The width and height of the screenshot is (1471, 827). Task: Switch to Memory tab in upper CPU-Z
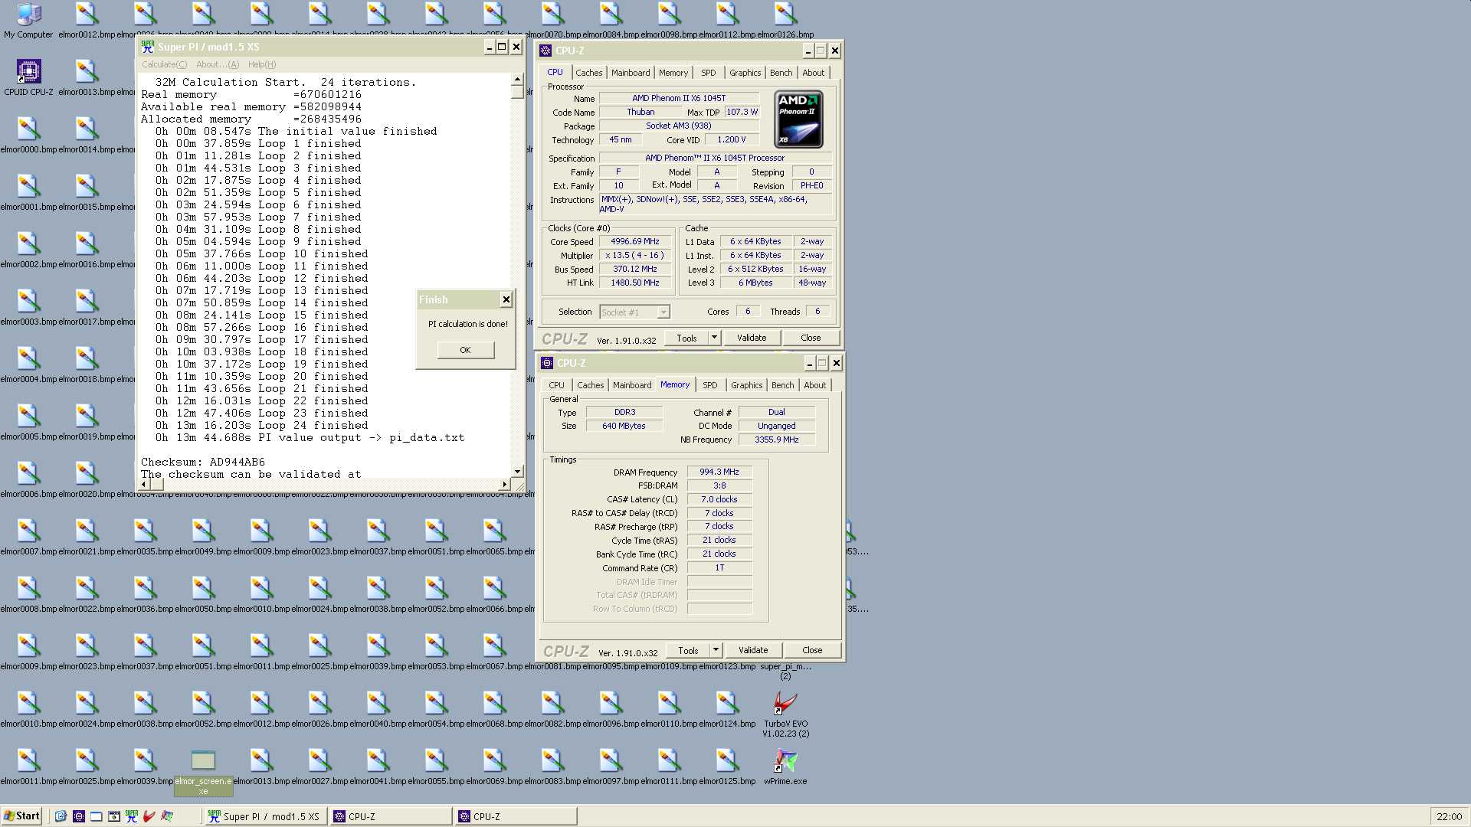click(x=673, y=73)
